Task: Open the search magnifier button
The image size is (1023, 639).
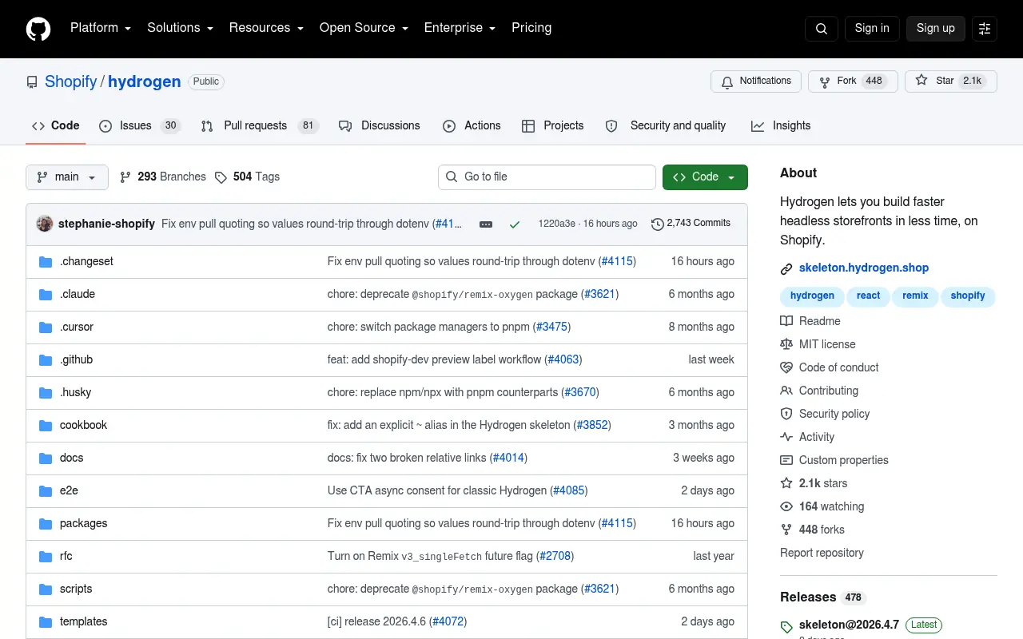Action: (x=822, y=29)
